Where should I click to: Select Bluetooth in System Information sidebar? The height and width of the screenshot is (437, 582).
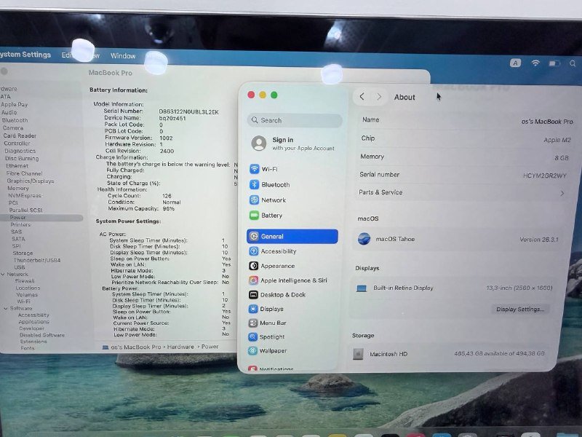tap(15, 120)
